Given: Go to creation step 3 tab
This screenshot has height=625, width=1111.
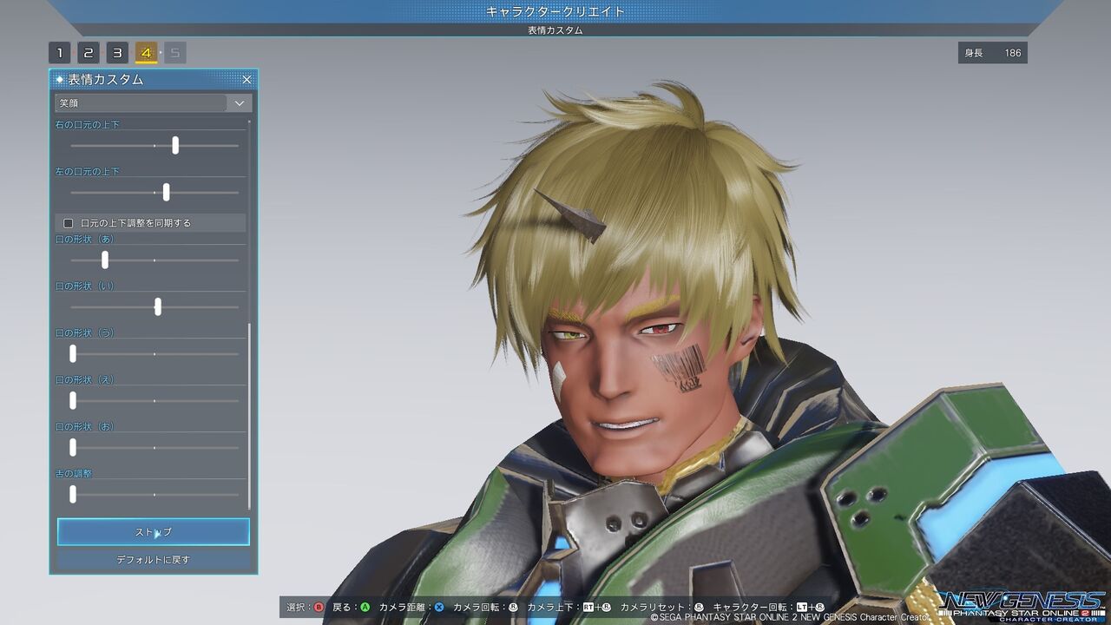Looking at the screenshot, I should point(117,53).
